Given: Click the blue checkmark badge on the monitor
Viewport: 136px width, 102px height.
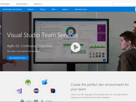Looking at the screenshot, I should pos(104,60).
